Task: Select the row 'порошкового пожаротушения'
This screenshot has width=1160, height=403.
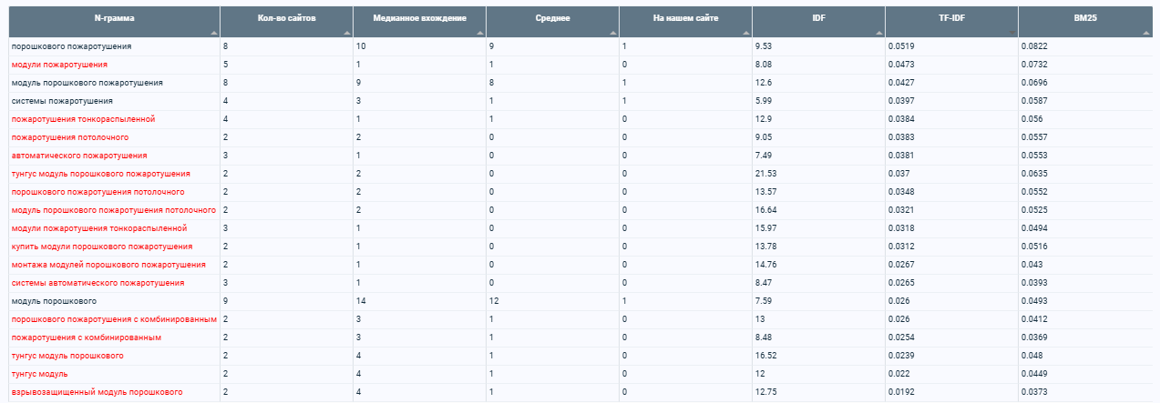Action: pos(580,46)
